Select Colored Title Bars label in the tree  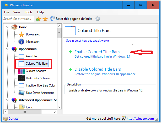(37, 64)
